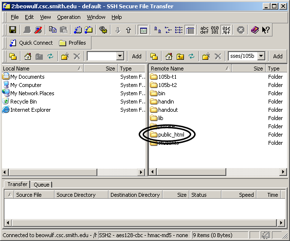Click Delete X icon in remote pane
Image resolution: width=290 pixels, height=241 pixels.
click(x=217, y=56)
